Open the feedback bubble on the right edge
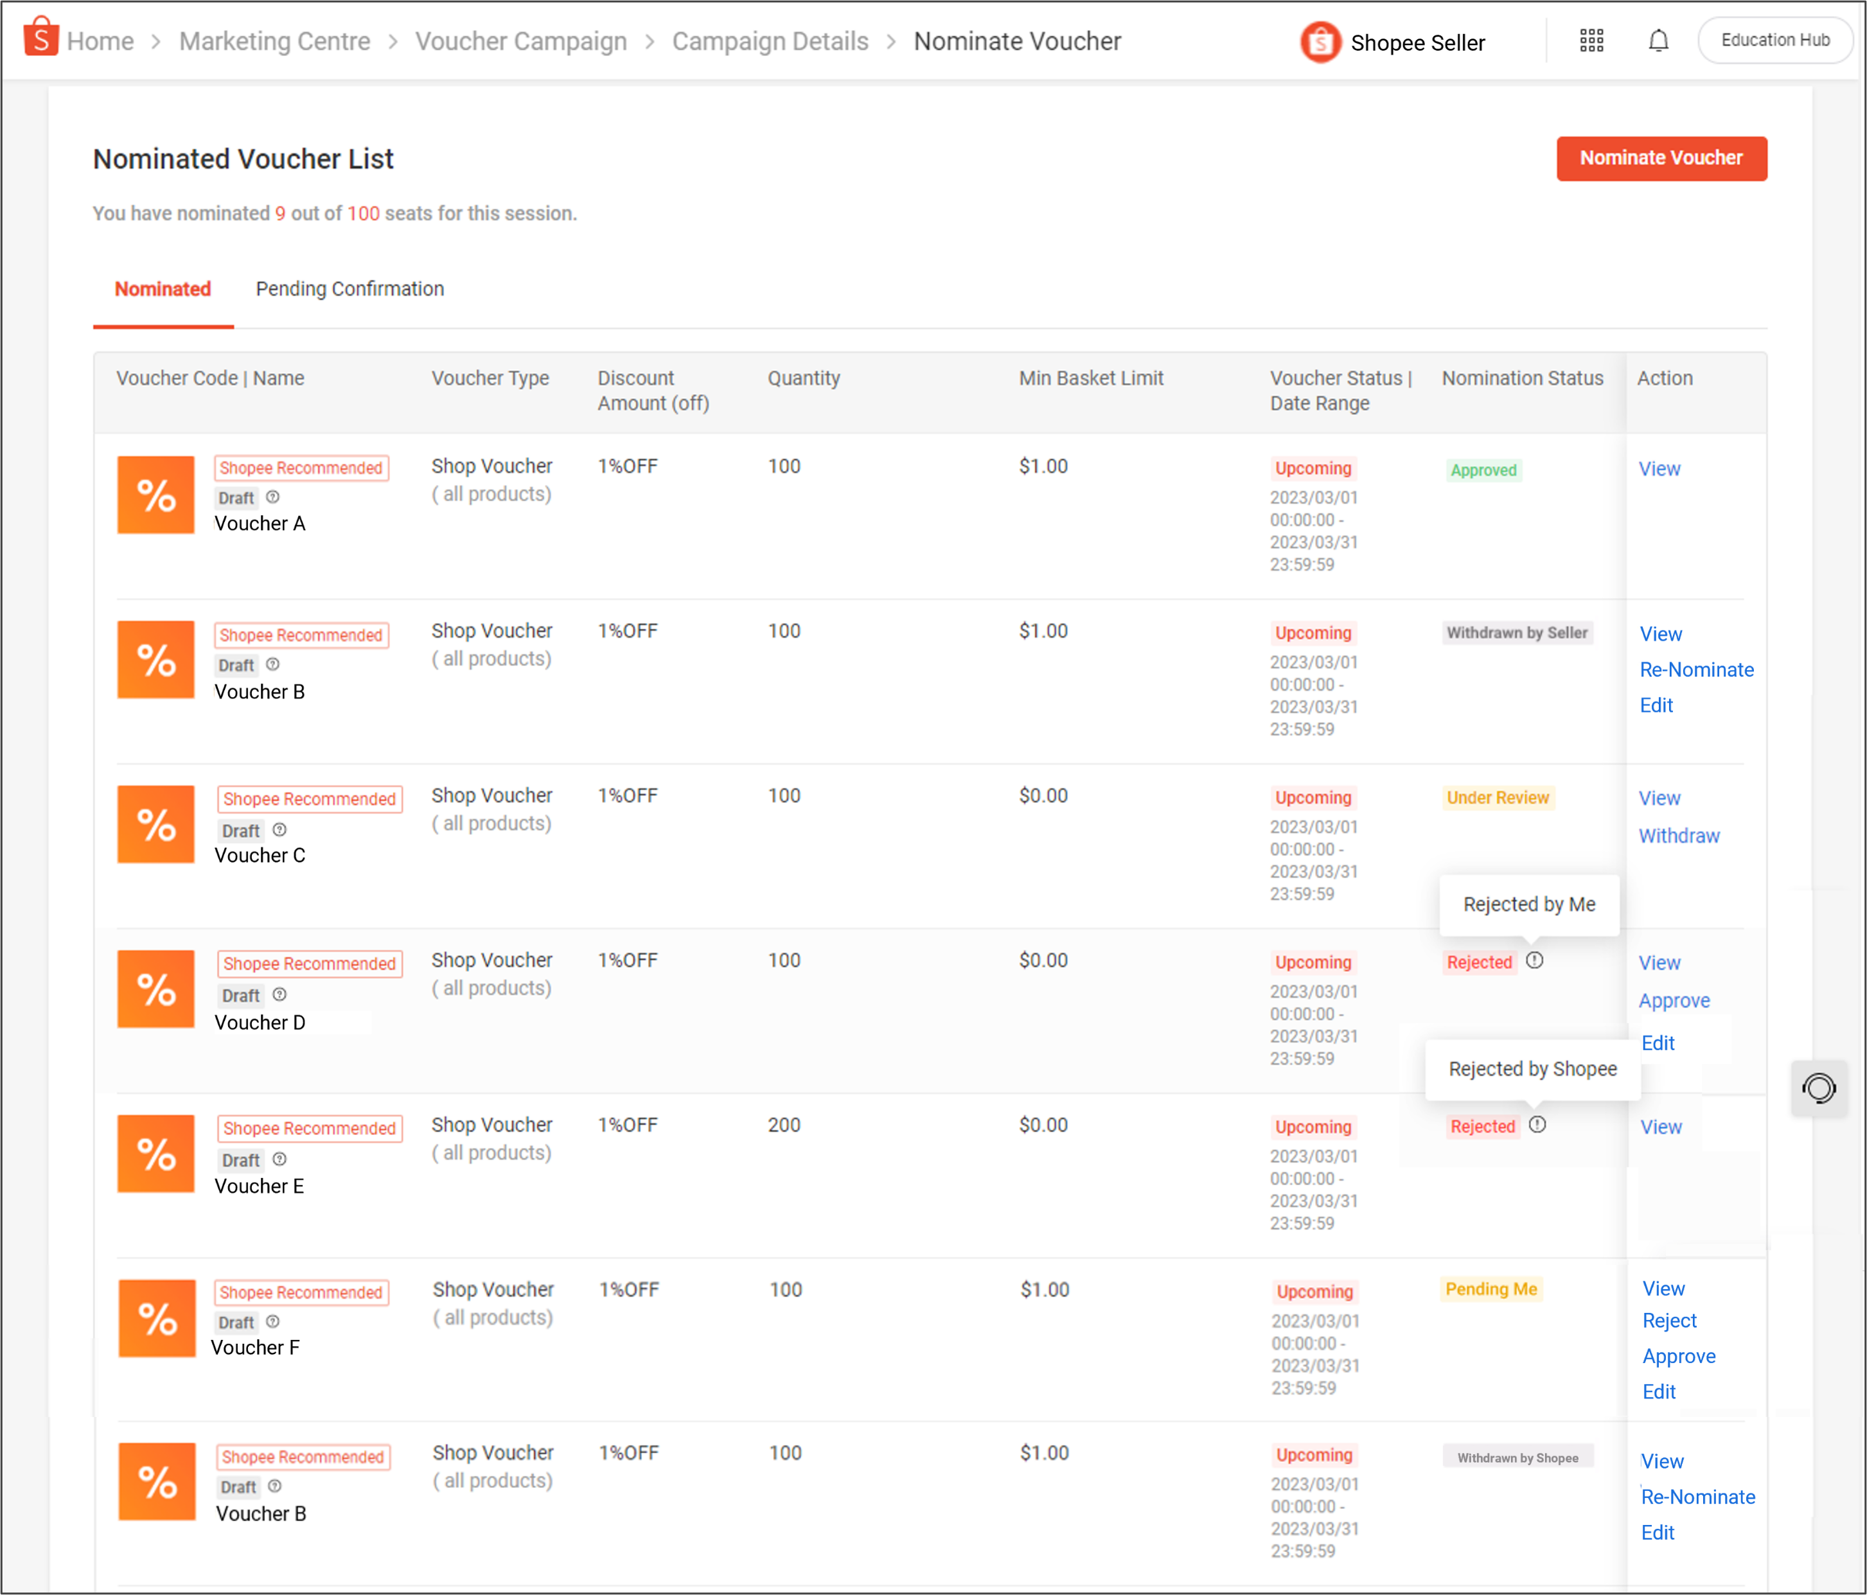This screenshot has width=1867, height=1595. coord(1819,1089)
